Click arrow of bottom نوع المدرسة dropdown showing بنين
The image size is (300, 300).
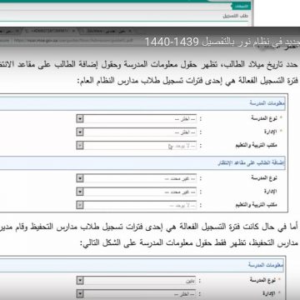80,281
